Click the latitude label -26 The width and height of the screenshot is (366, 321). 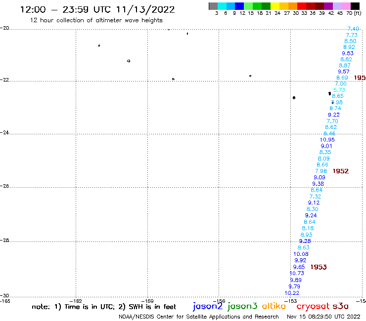(4, 186)
